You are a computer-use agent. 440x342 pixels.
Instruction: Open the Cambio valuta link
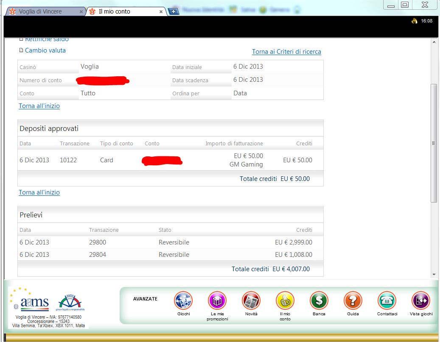(45, 50)
